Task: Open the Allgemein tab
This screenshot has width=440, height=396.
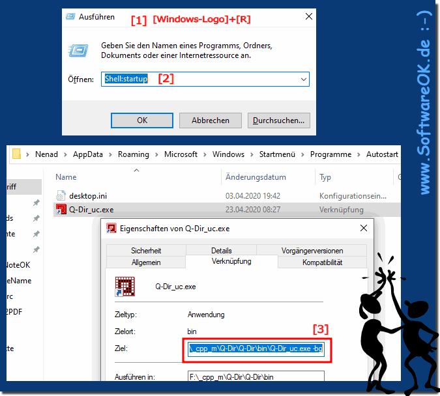Action: tap(146, 262)
